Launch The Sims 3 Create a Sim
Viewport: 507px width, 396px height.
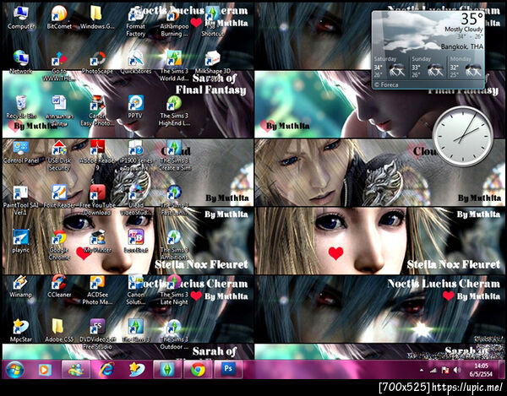(x=175, y=155)
